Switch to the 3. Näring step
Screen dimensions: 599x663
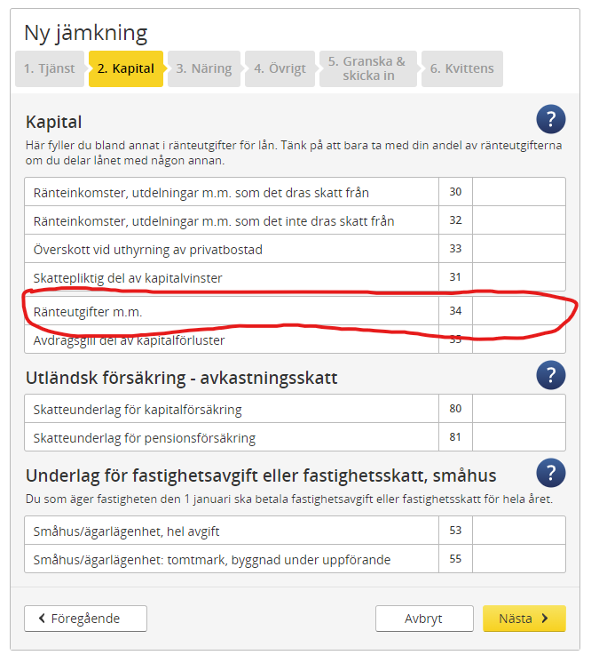point(203,68)
